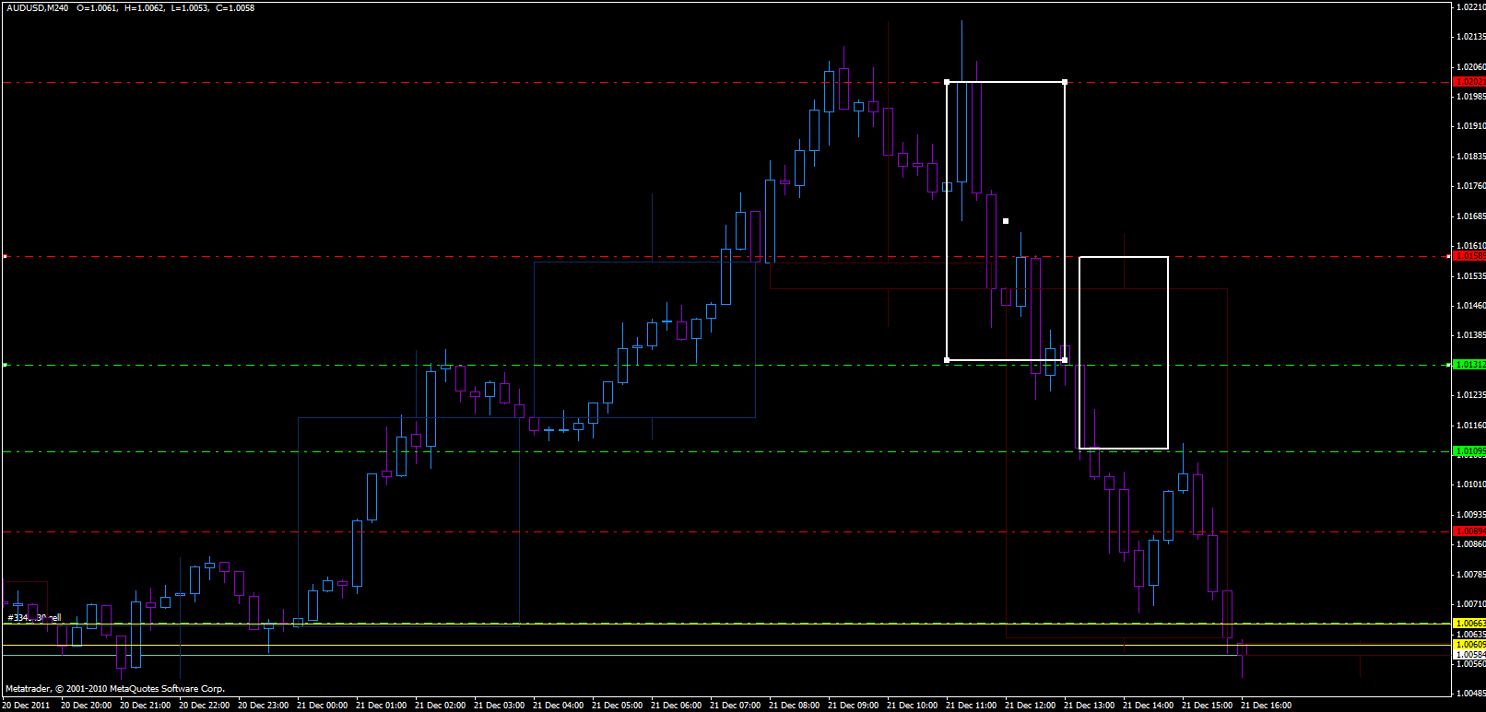Click the 20 Dec 20:00 time label

coord(86,706)
